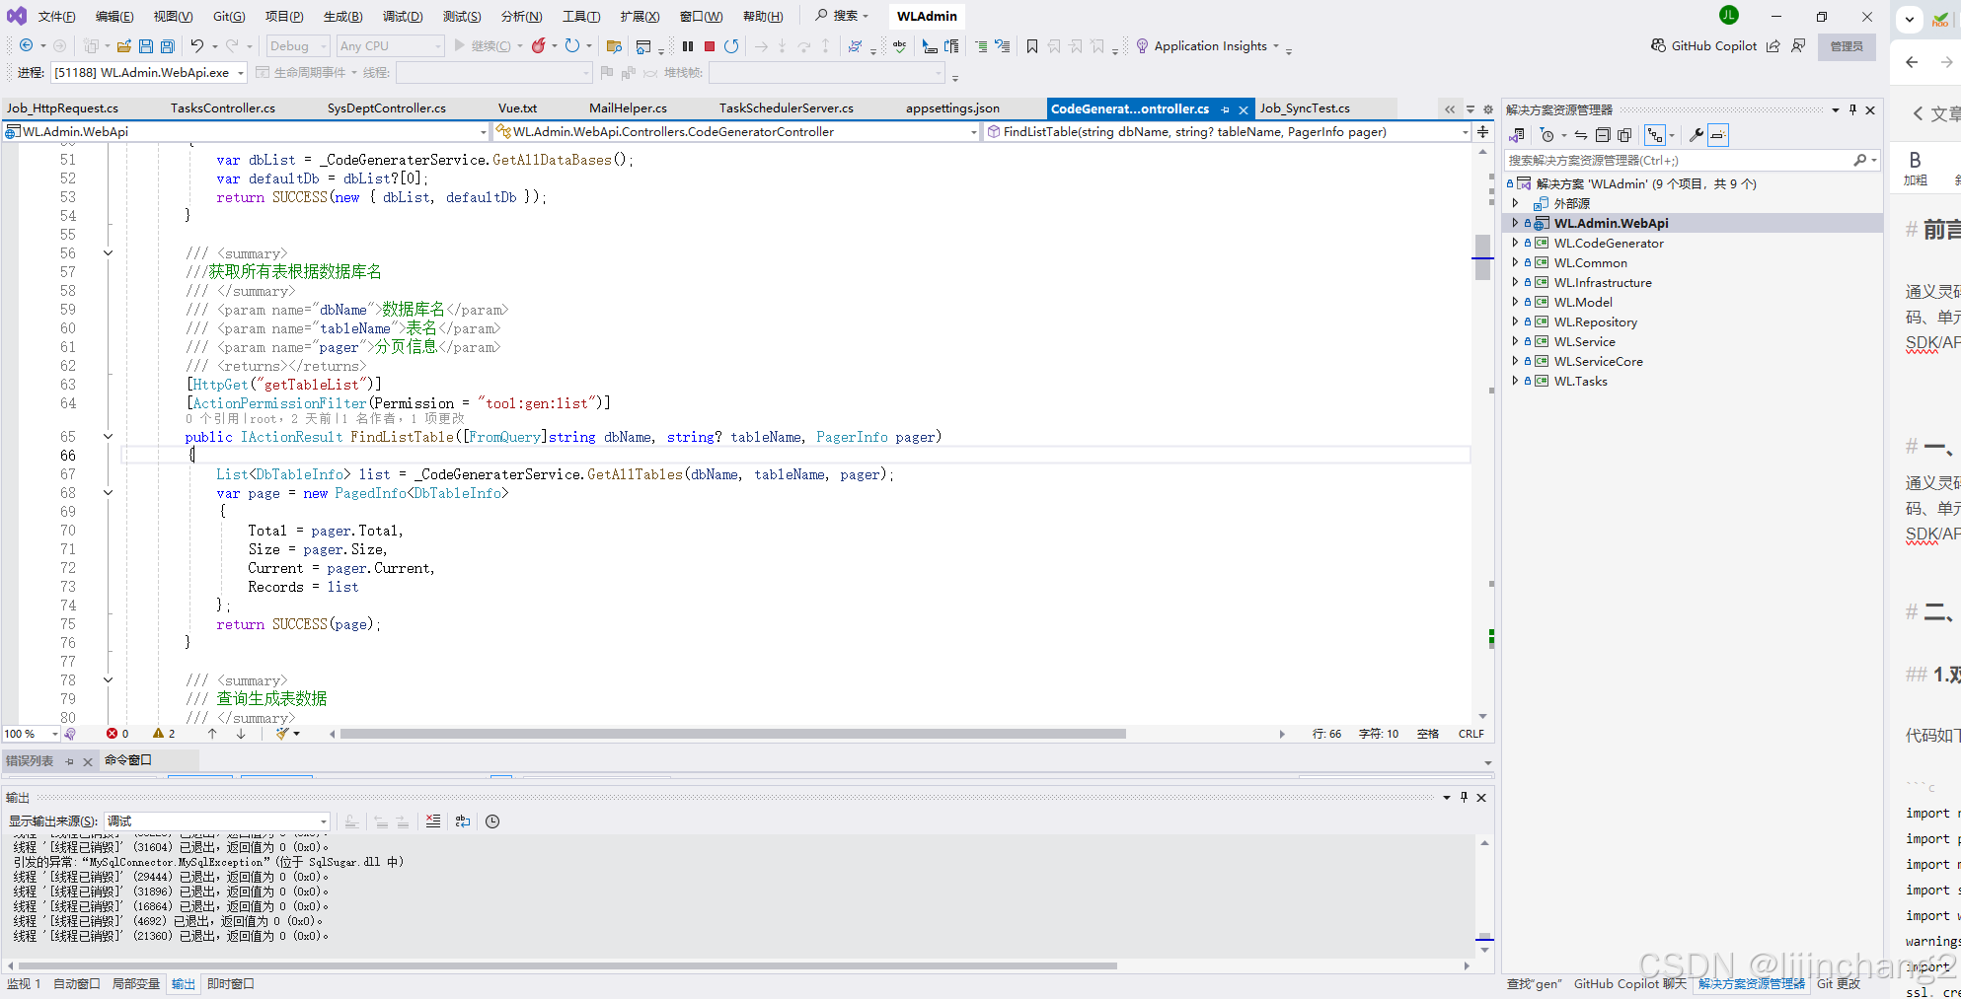Go to next issue down arrow
The image size is (1961, 999).
[241, 734]
